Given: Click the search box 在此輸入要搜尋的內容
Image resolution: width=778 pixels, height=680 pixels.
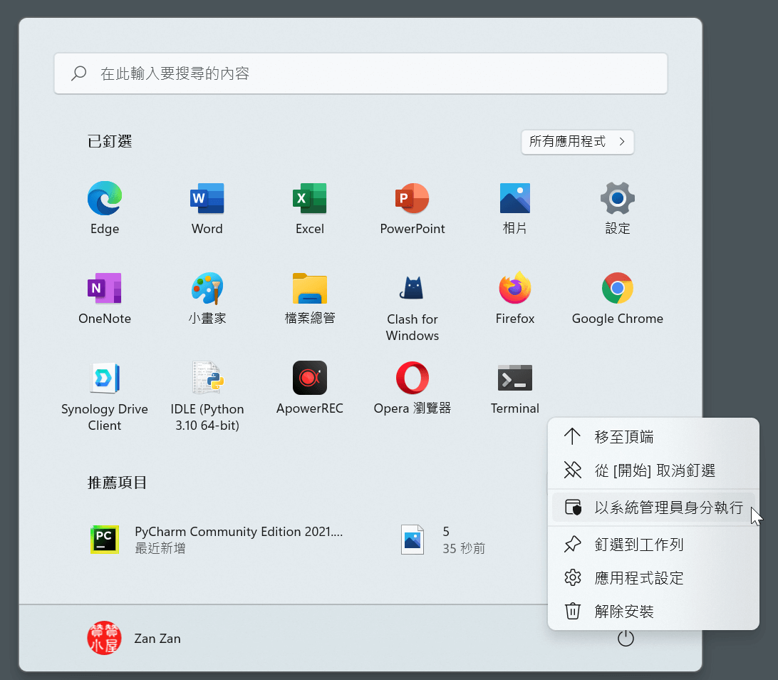Looking at the screenshot, I should (x=361, y=73).
